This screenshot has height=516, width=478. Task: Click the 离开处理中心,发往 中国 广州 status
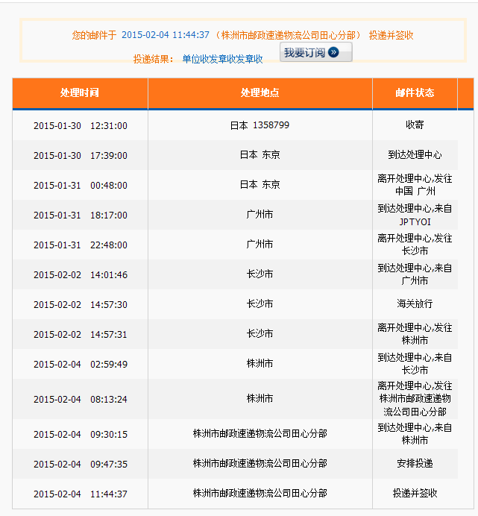415,185
